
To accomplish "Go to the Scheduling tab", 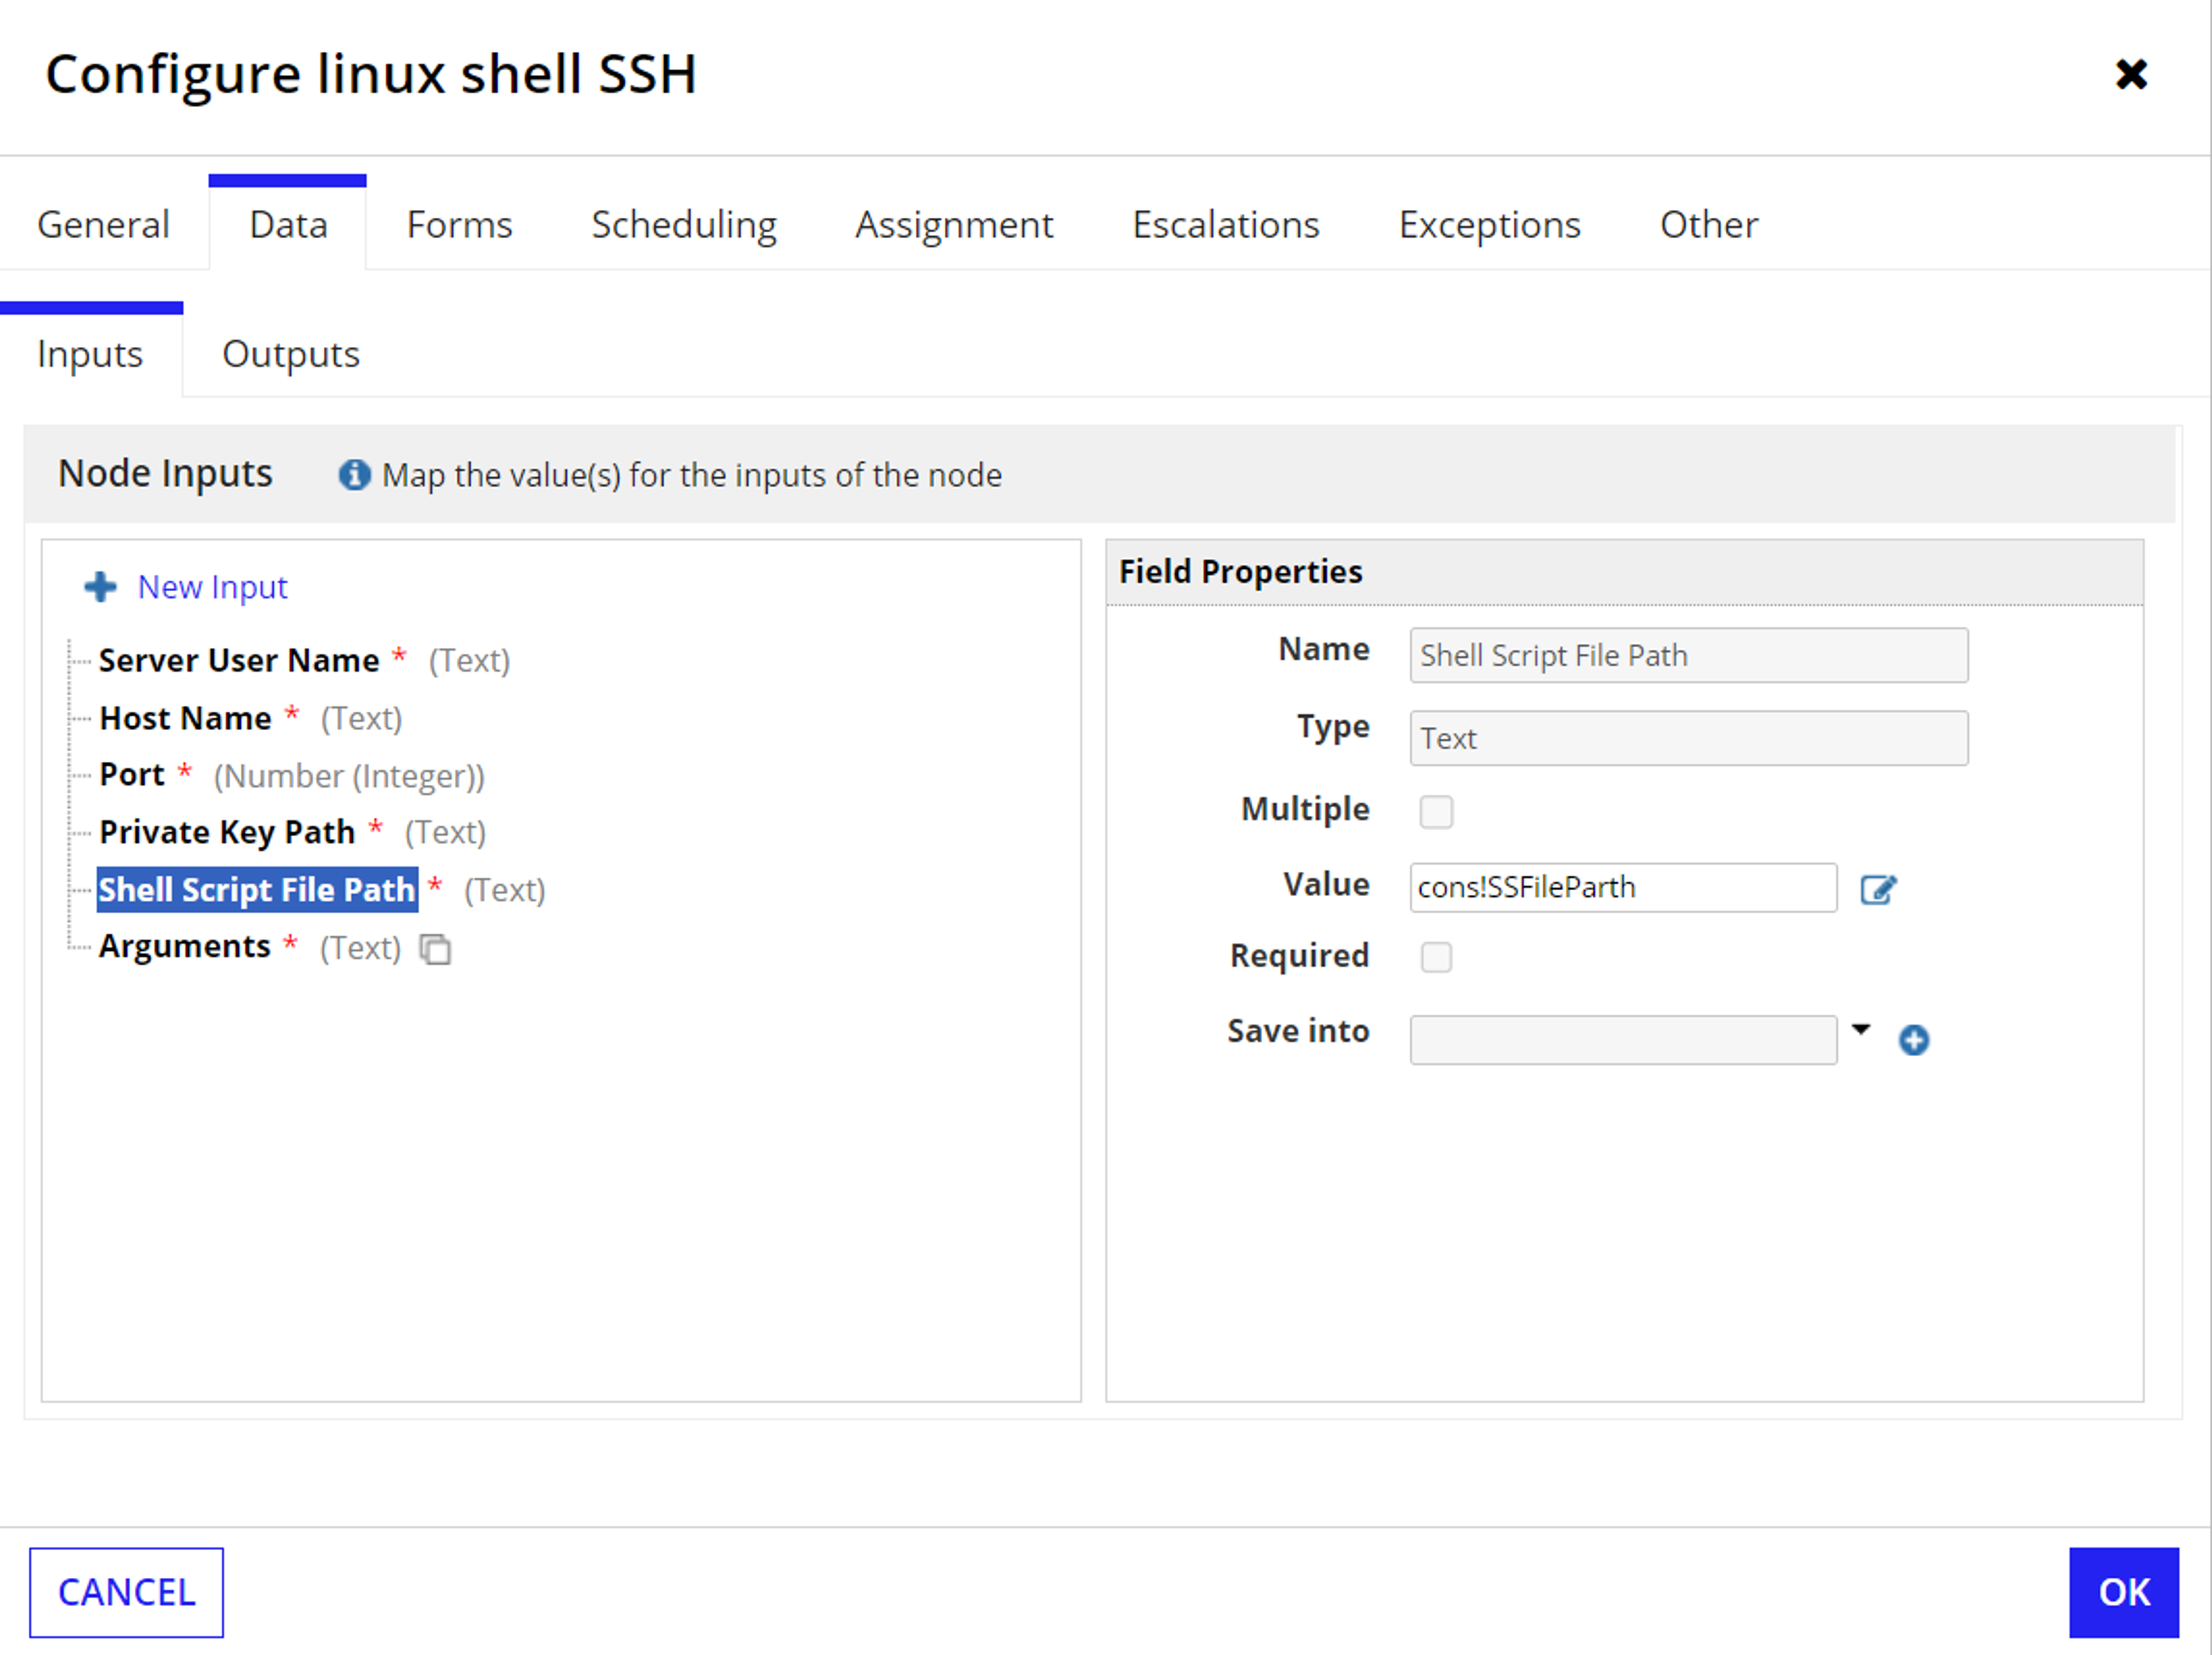I will tap(684, 225).
